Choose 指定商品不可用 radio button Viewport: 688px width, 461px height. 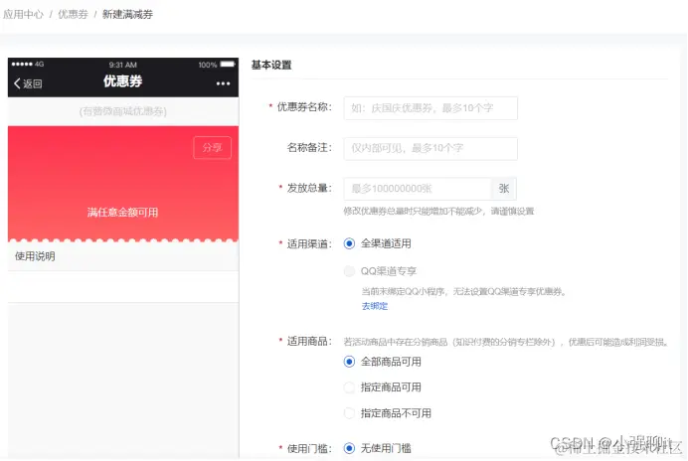click(349, 413)
